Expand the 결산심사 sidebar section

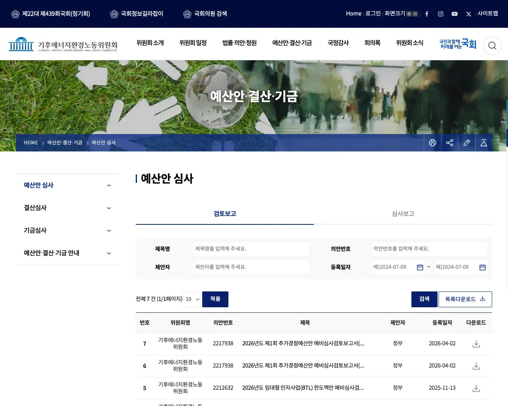(x=109, y=208)
